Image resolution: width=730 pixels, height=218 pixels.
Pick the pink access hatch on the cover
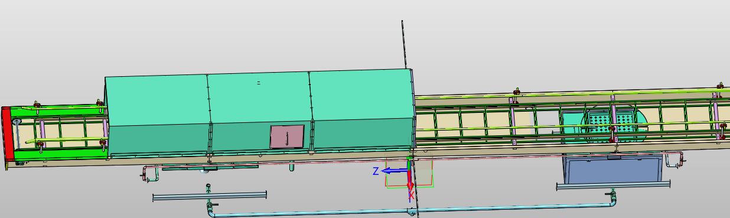tap(287, 136)
